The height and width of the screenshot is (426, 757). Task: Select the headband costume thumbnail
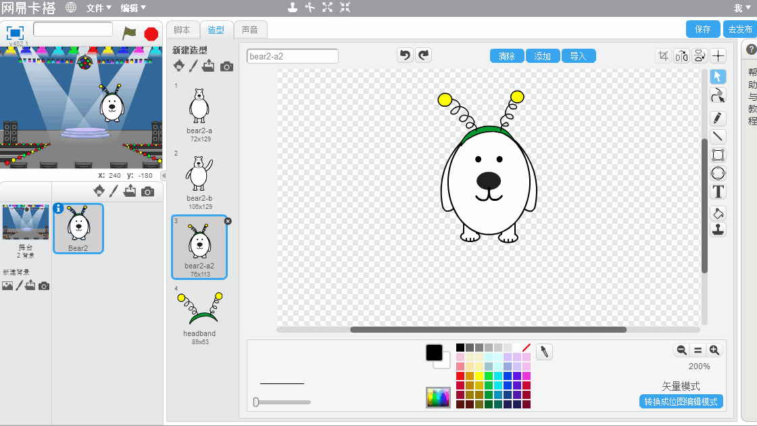click(x=199, y=315)
